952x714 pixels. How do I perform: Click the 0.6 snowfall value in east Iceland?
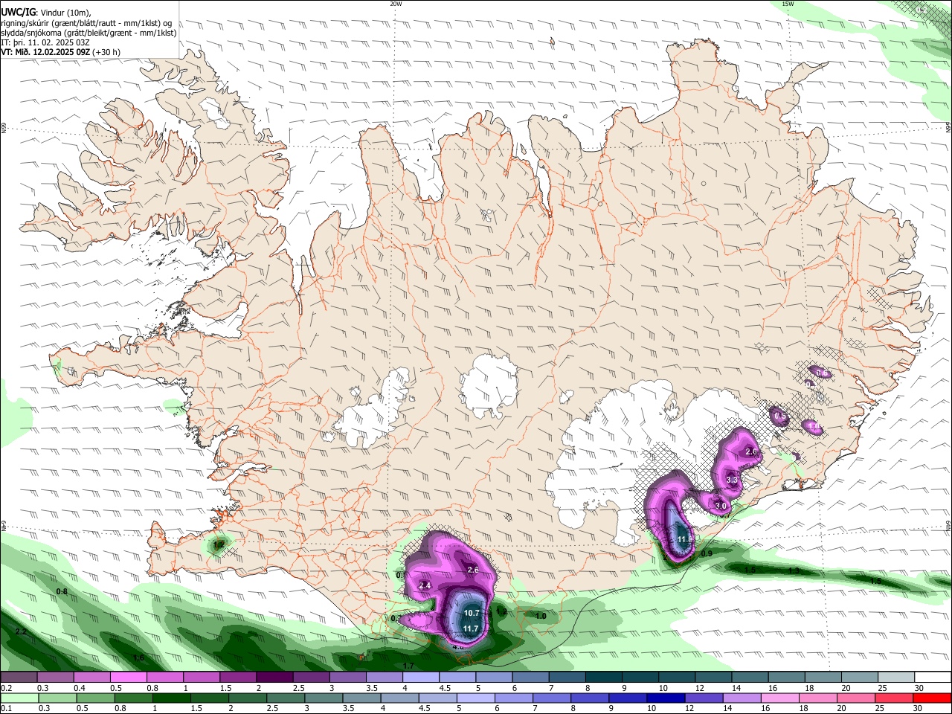(x=822, y=373)
